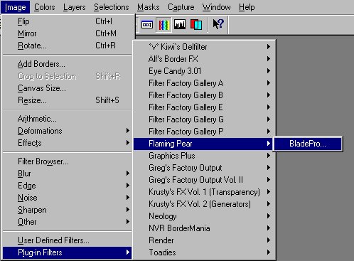The image size is (354, 261).
Task: Open Krusty's FX Vol. 1 (Transparency) submenu
Action: [204, 192]
